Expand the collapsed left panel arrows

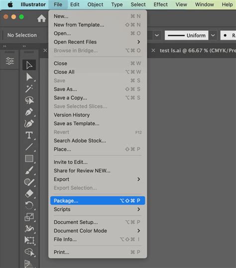4,46
